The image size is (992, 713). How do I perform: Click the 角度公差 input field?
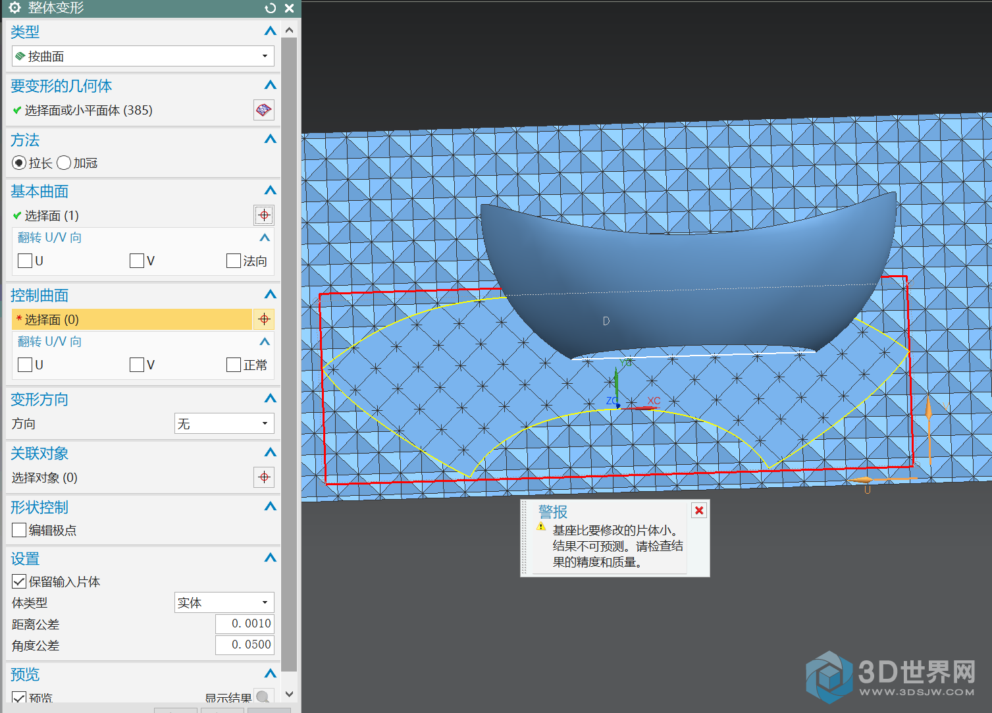245,645
